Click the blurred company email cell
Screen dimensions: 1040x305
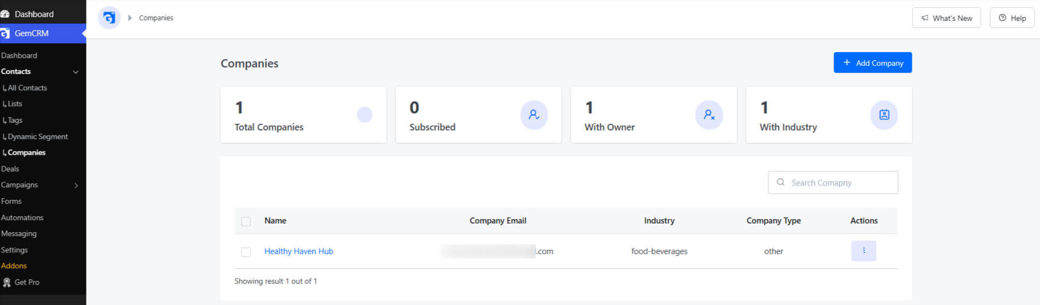click(x=497, y=251)
